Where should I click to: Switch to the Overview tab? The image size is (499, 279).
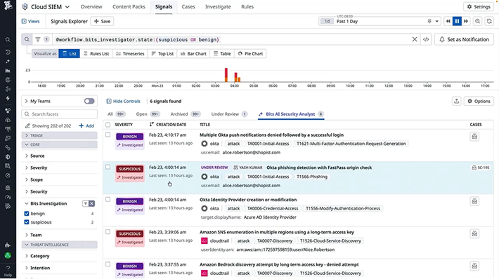click(x=91, y=7)
